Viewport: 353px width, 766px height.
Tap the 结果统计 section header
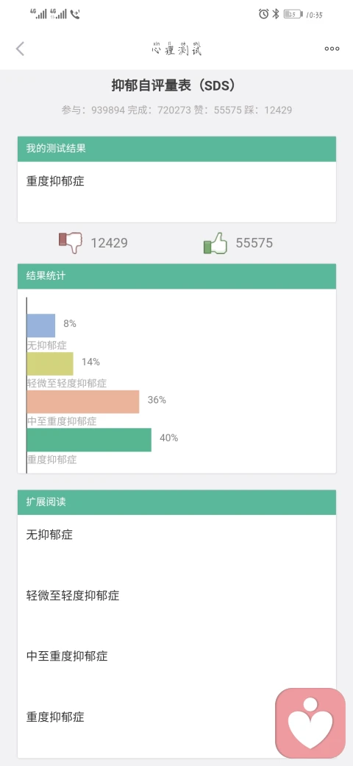click(x=176, y=276)
